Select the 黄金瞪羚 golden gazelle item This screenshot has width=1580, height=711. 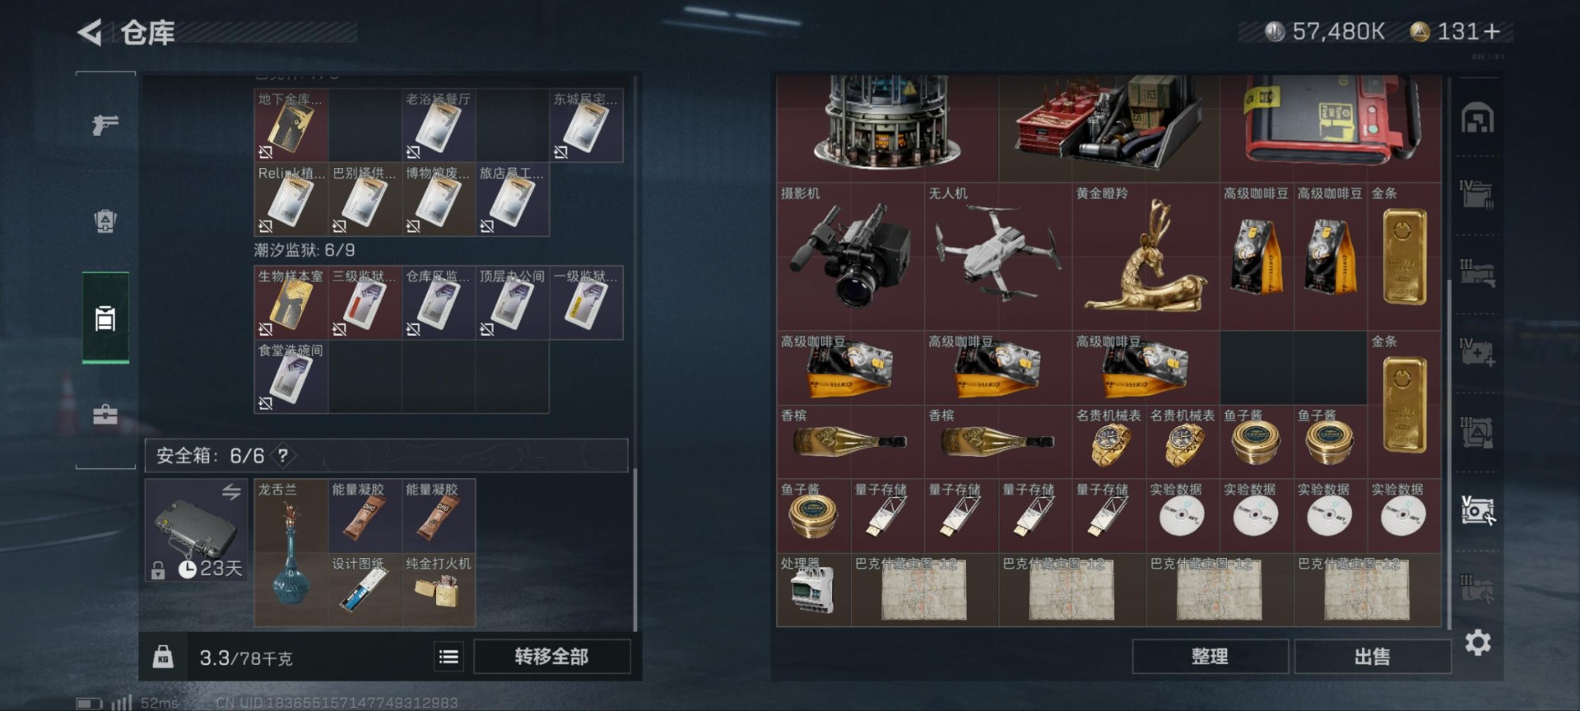point(1145,257)
